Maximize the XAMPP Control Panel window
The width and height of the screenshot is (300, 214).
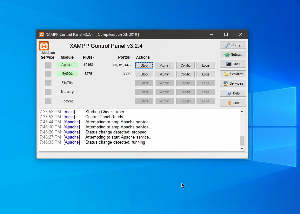pos(226,34)
